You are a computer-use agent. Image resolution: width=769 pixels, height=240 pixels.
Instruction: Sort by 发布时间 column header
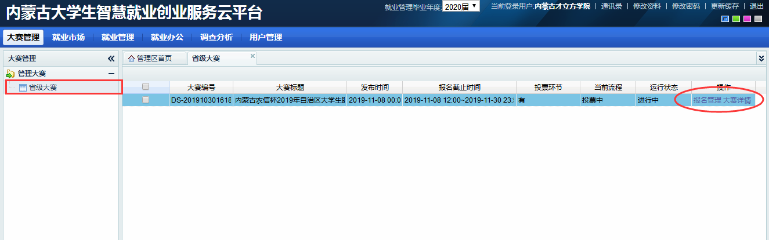pyautogui.click(x=374, y=87)
